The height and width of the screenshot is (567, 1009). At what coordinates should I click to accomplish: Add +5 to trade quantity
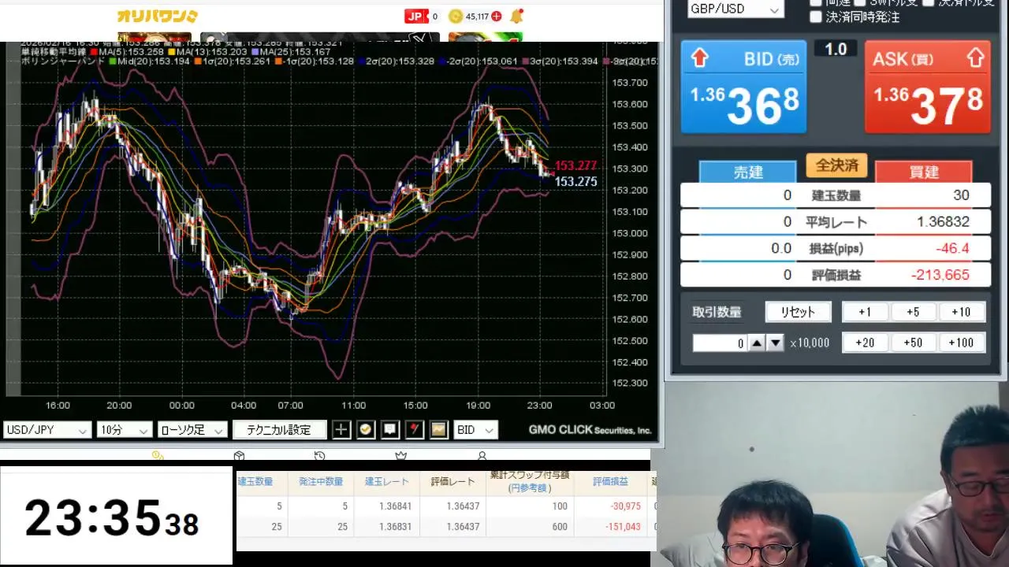click(913, 312)
